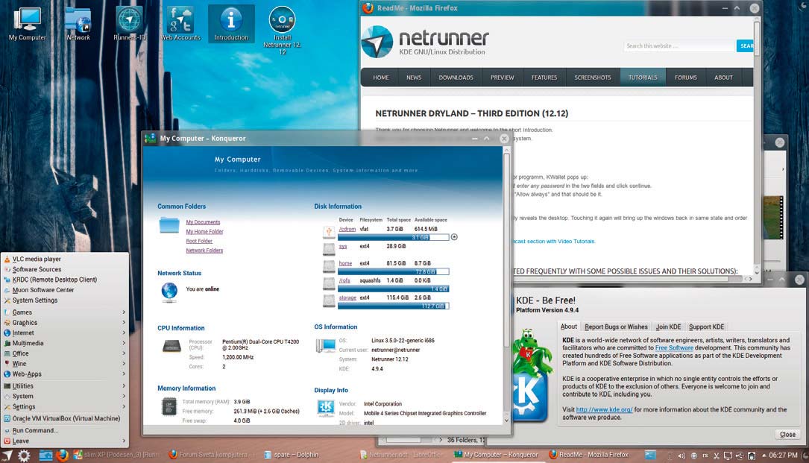Open the My Home Folder link
The height and width of the screenshot is (463, 809).
(204, 232)
